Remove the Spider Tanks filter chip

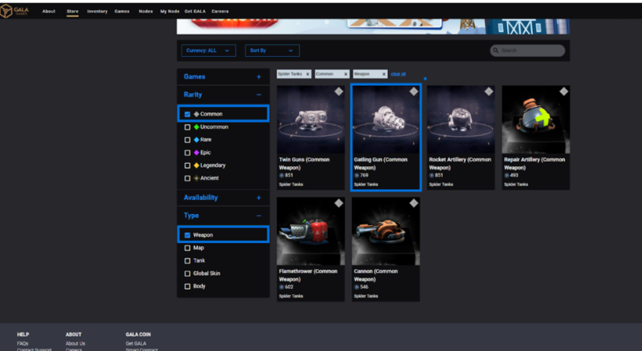click(308, 74)
